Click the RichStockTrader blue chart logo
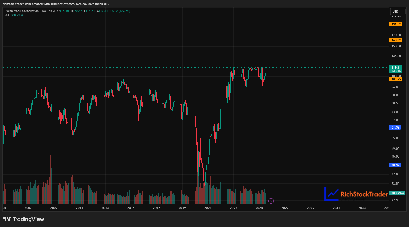409x227 pixels. click(331, 194)
